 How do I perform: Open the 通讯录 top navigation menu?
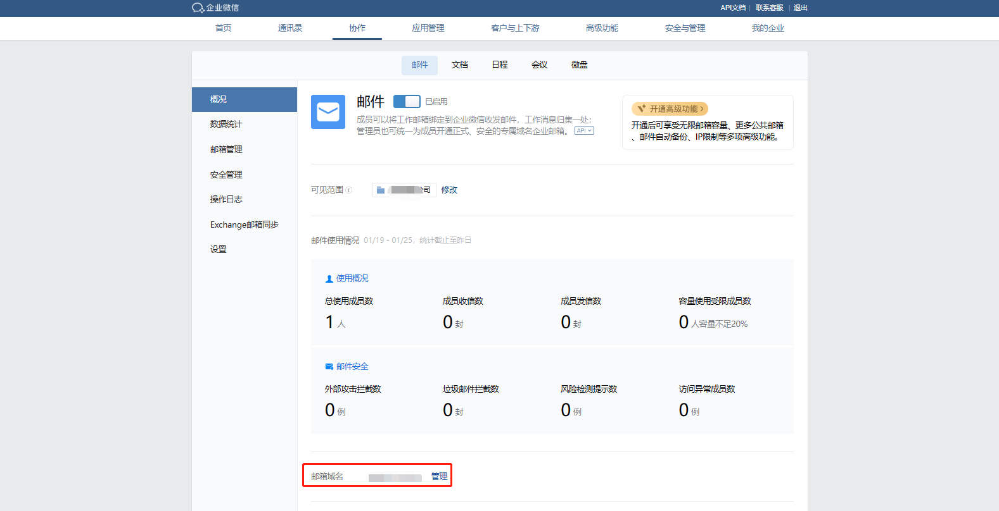pos(290,28)
